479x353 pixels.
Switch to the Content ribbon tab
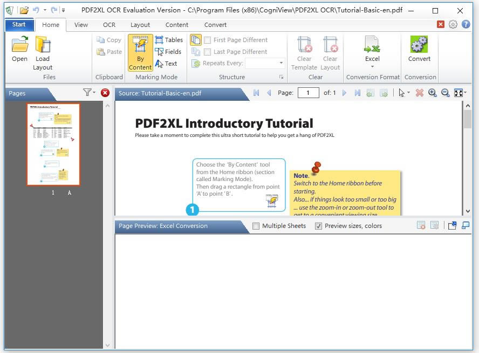176,25
